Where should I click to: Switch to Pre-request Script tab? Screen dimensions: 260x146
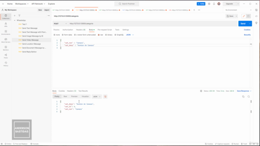click(x=105, y=30)
